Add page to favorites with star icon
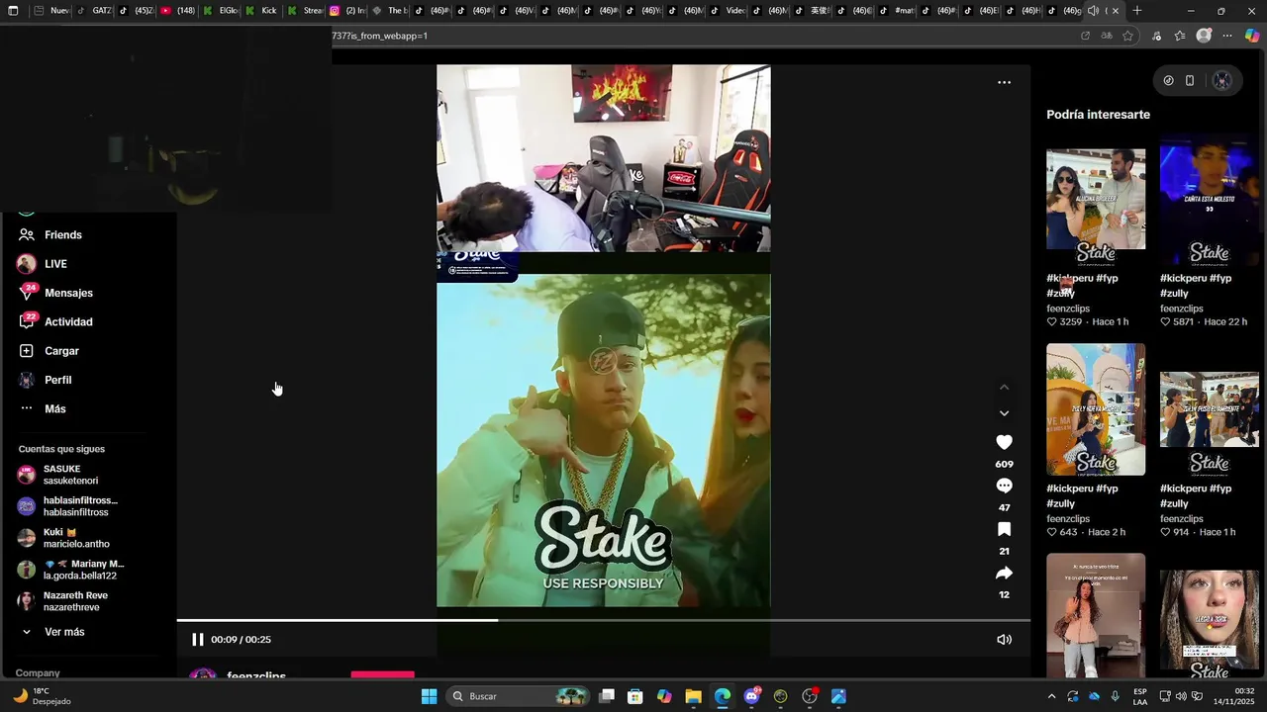This screenshot has width=1267, height=712. pos(1127,36)
